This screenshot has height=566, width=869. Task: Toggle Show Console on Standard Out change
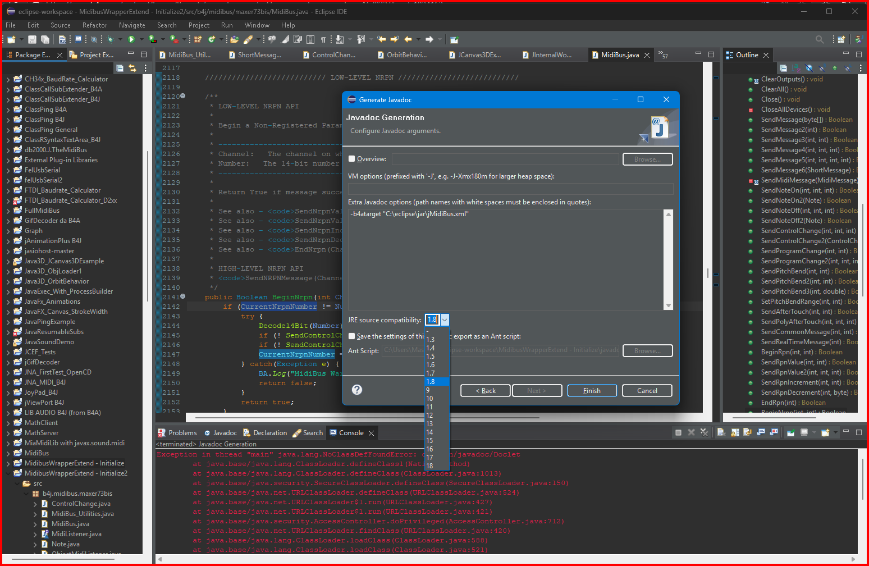[x=761, y=432]
